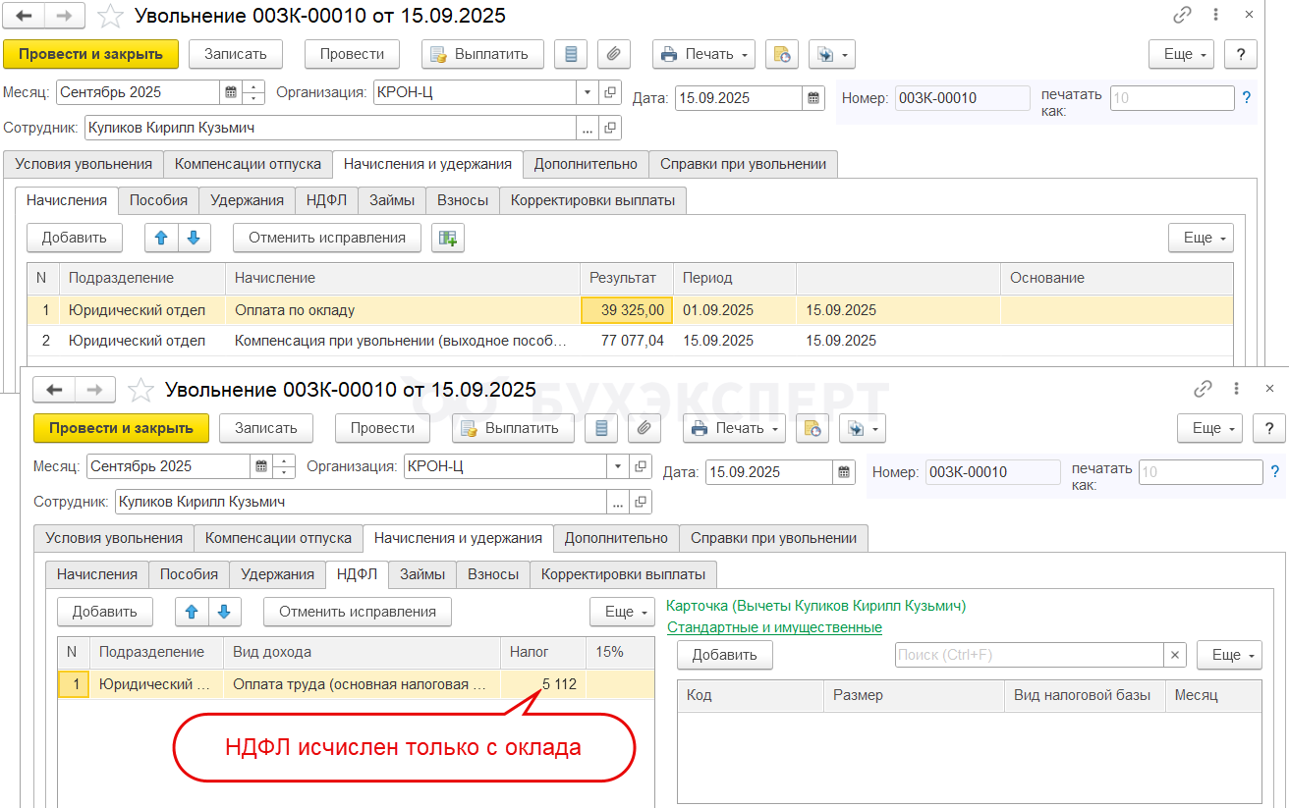Open Стандартные и имущественные link
This screenshot has width=1289, height=808.
pyautogui.click(x=774, y=627)
